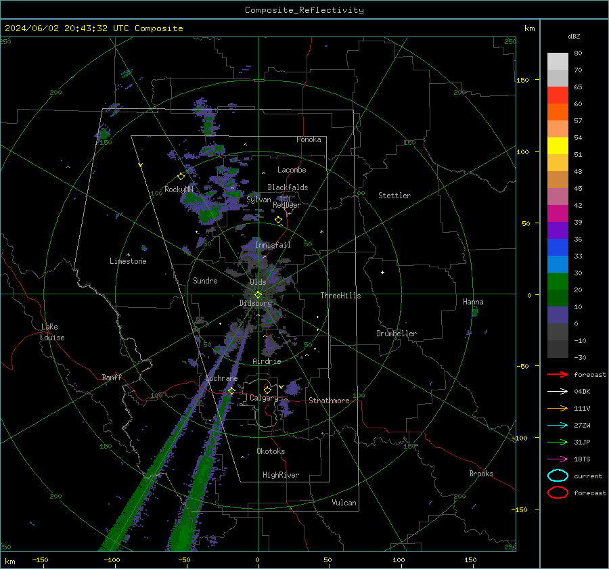The height and width of the screenshot is (569, 609).
Task: Click yellow diamond marker below RedDeer label
Action: tap(278, 220)
